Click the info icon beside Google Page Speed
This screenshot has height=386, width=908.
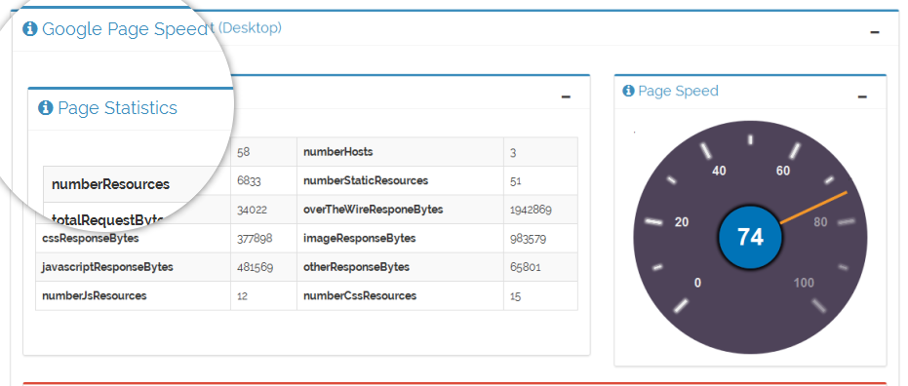pyautogui.click(x=29, y=29)
